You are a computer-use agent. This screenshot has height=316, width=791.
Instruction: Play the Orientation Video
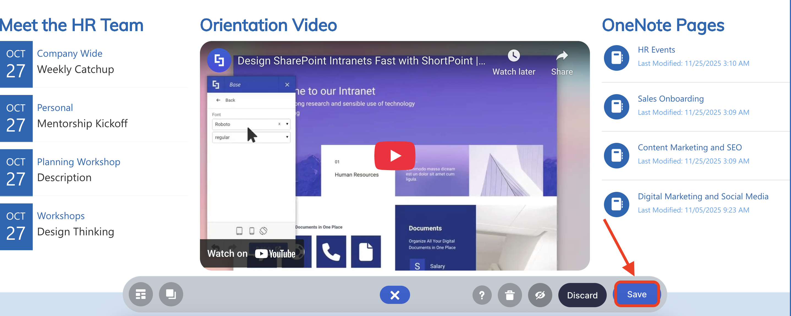tap(395, 156)
